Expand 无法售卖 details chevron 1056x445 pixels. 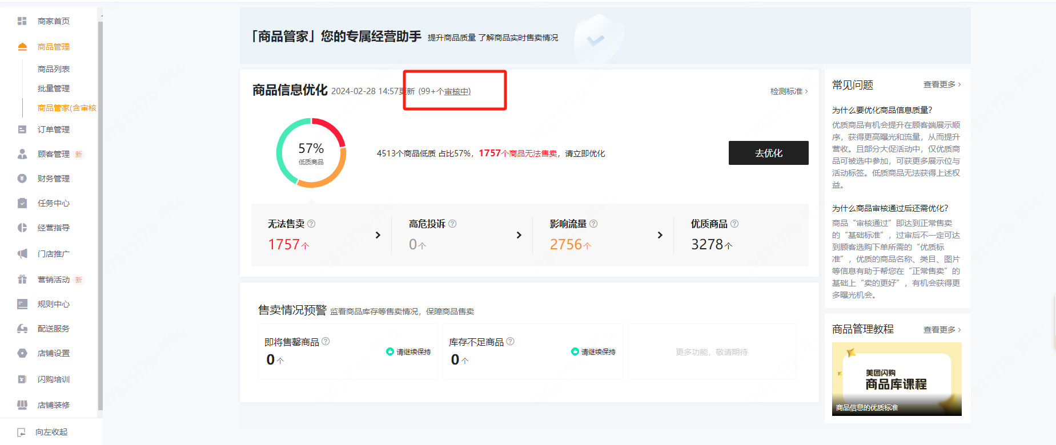378,235
